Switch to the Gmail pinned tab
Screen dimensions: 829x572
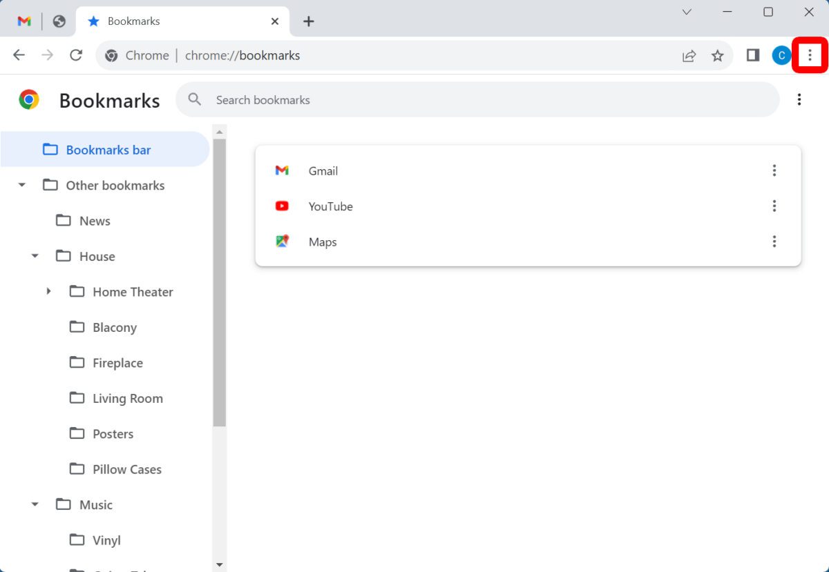pyautogui.click(x=24, y=21)
